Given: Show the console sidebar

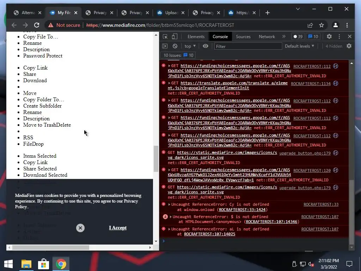Looking at the screenshot, I should [x=165, y=46].
